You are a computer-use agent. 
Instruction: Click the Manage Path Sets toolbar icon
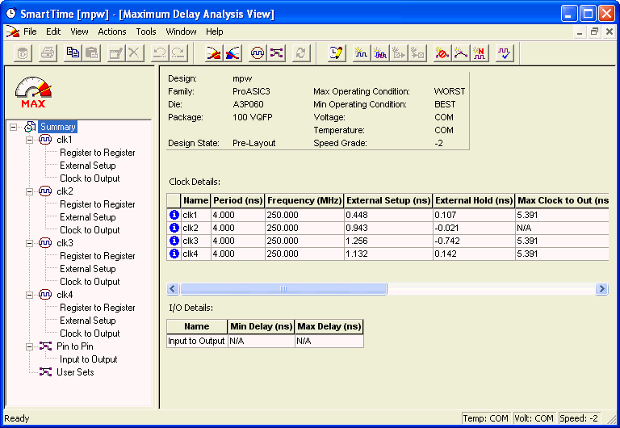pos(276,53)
